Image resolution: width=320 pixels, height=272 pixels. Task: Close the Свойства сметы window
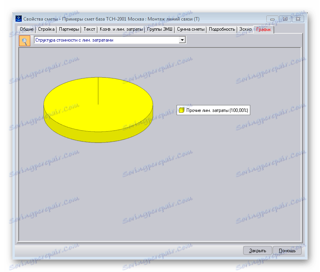[298, 19]
